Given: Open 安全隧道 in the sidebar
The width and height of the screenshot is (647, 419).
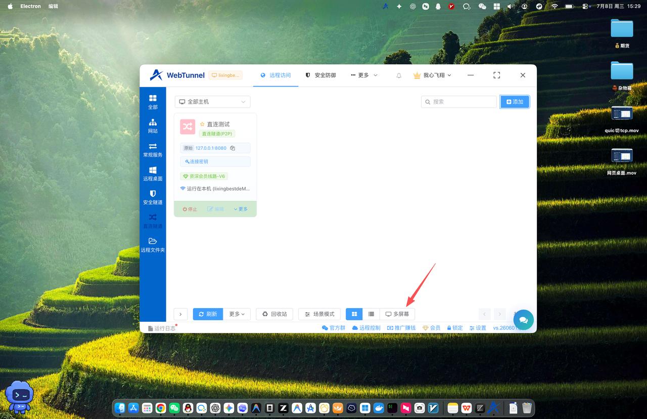Looking at the screenshot, I should [x=153, y=197].
